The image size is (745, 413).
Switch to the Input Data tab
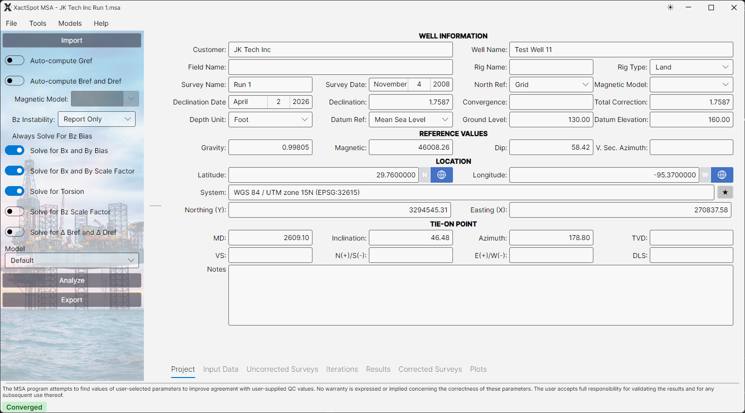(x=221, y=369)
